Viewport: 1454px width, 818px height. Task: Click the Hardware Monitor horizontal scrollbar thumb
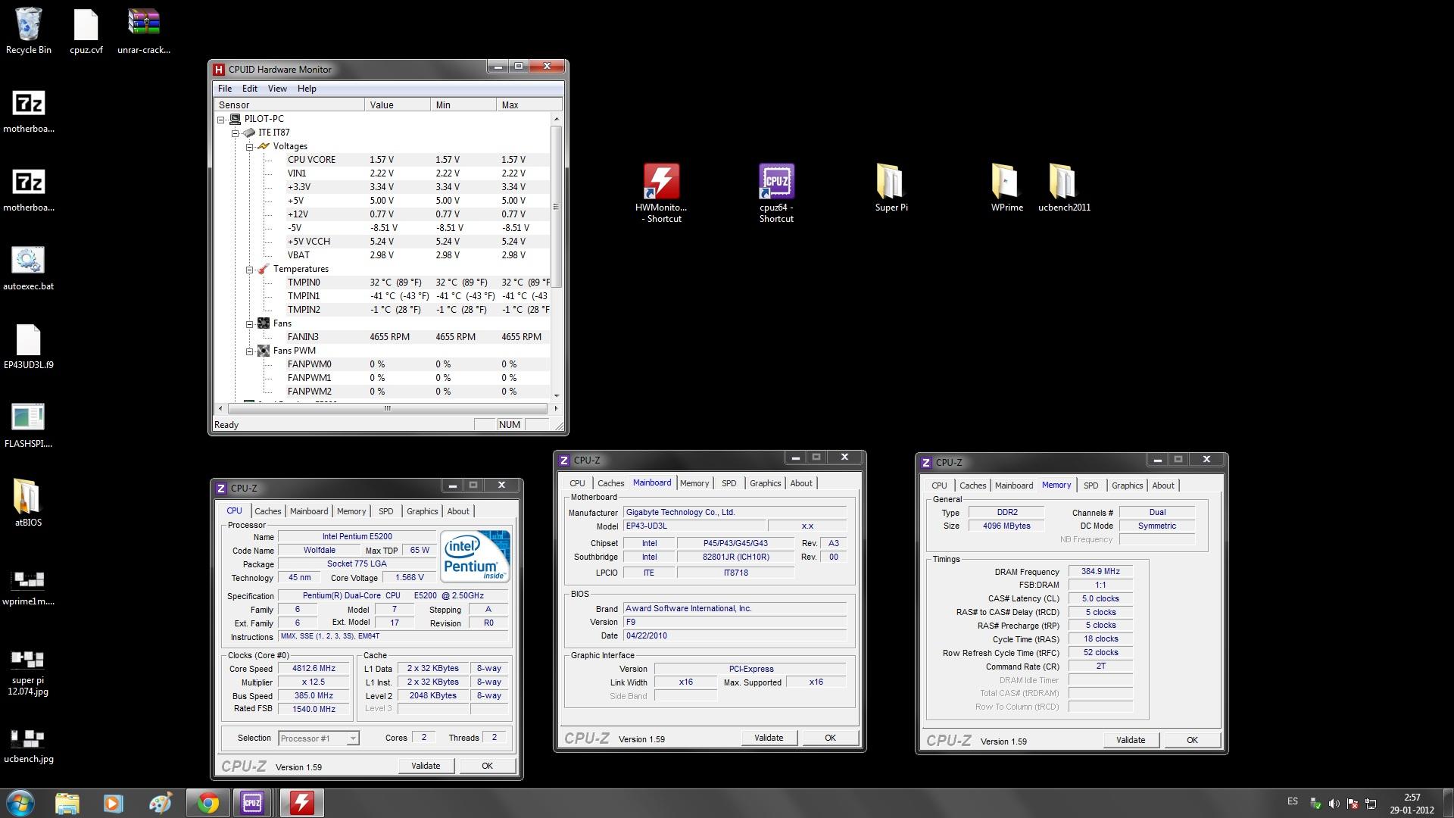pyautogui.click(x=387, y=408)
